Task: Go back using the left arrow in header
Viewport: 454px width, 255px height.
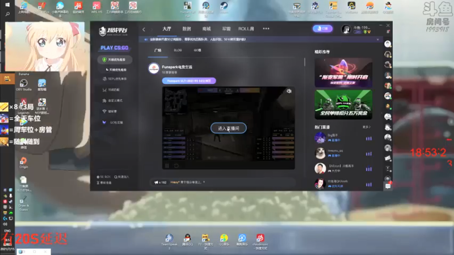Action: tap(144, 29)
